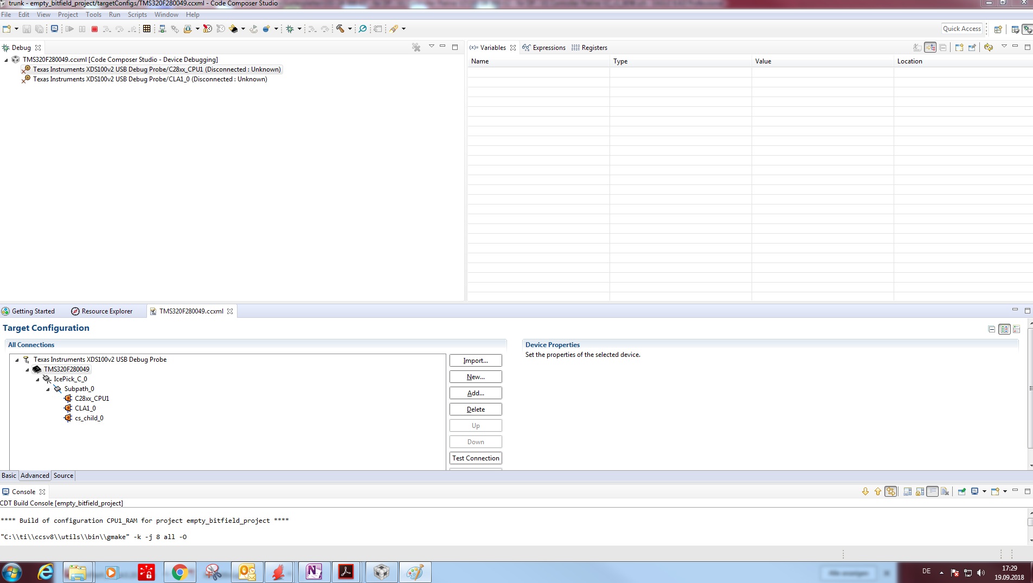Screen dimensions: 1033x583
Task: Toggle Show Logical Structure in Variables view
Action: click(x=931, y=48)
